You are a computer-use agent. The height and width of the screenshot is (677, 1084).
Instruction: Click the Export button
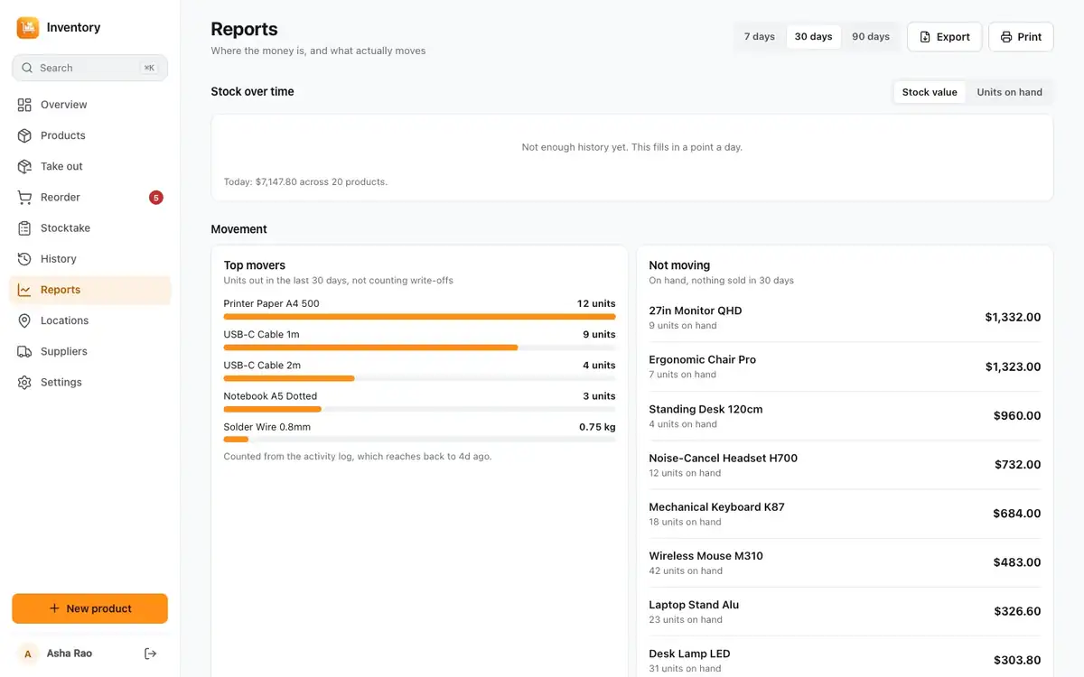coord(944,37)
